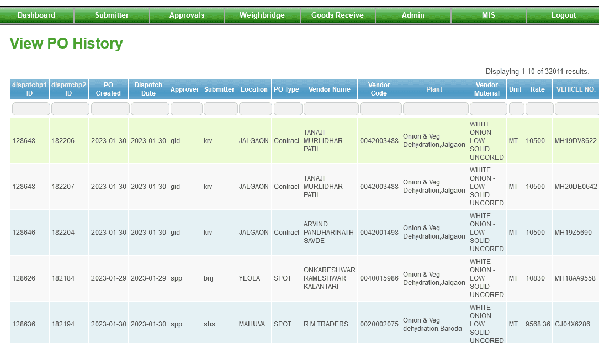Open the Goods Receive section
599x343 pixels.
point(337,15)
